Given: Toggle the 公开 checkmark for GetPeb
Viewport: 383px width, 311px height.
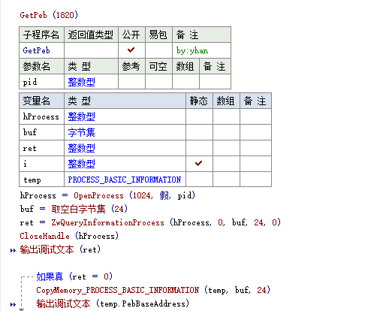Looking at the screenshot, I should point(131,50).
